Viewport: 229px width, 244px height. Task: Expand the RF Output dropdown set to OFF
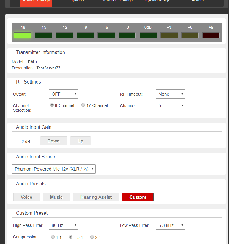coord(64,94)
